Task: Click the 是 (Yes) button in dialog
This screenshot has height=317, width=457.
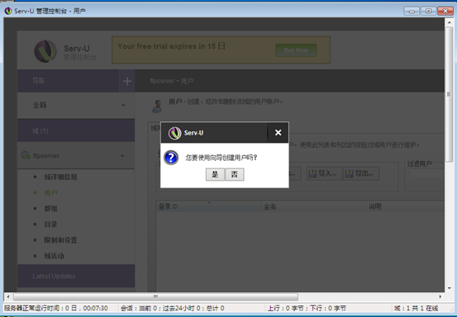Action: pyautogui.click(x=215, y=174)
